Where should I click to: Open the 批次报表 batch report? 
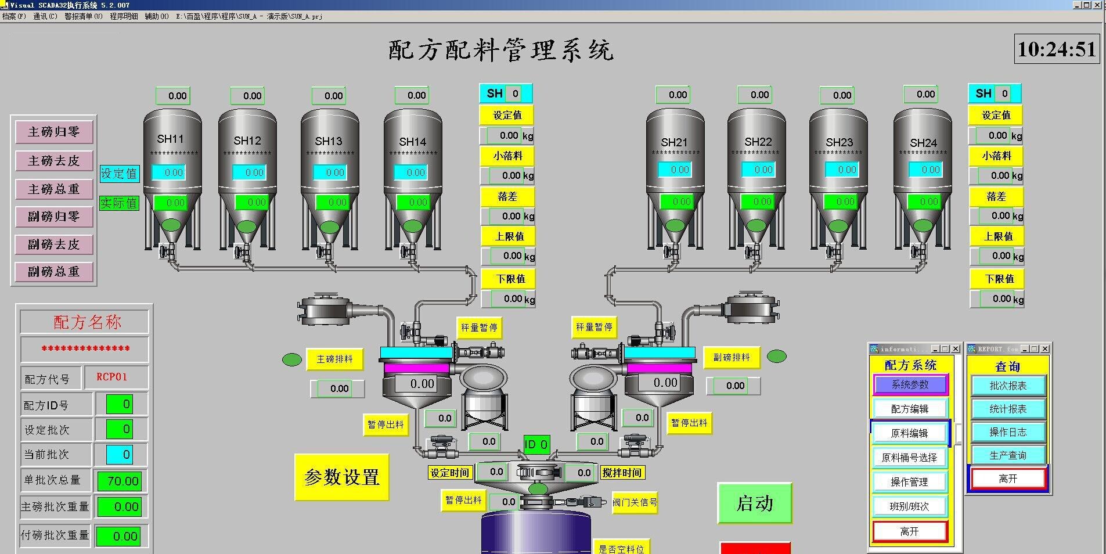(1008, 386)
